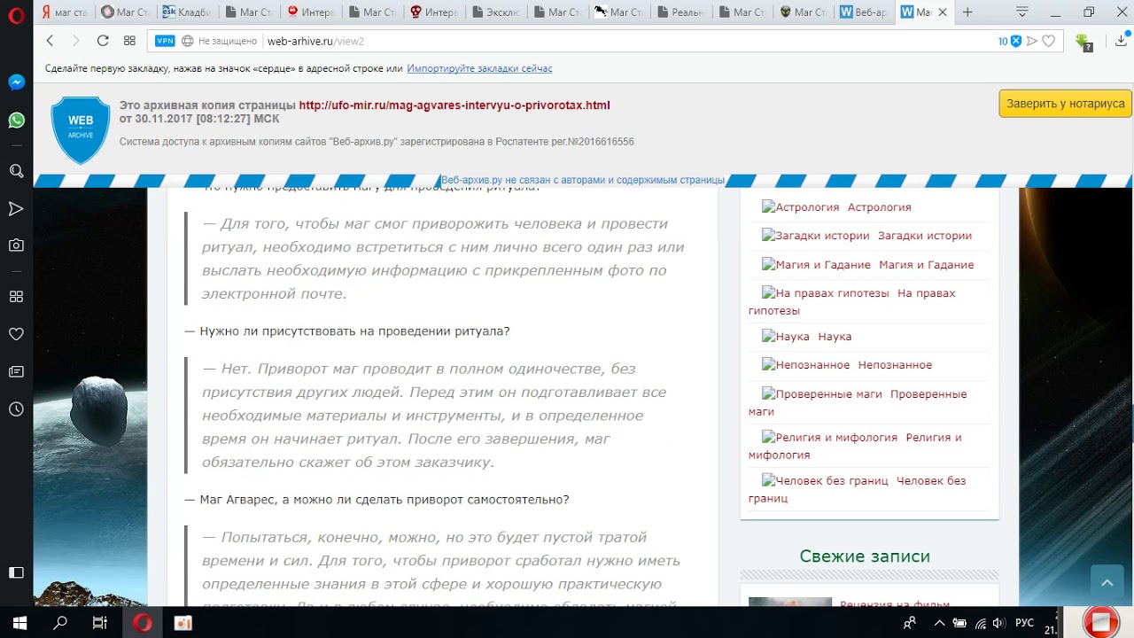Open the tab menu list icon
The width and height of the screenshot is (1134, 638).
tap(1022, 12)
